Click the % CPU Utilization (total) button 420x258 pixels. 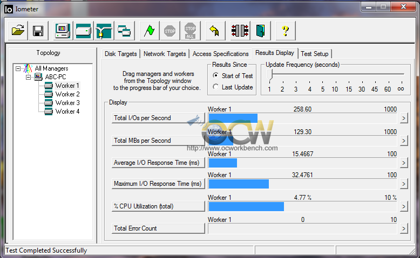click(x=158, y=206)
